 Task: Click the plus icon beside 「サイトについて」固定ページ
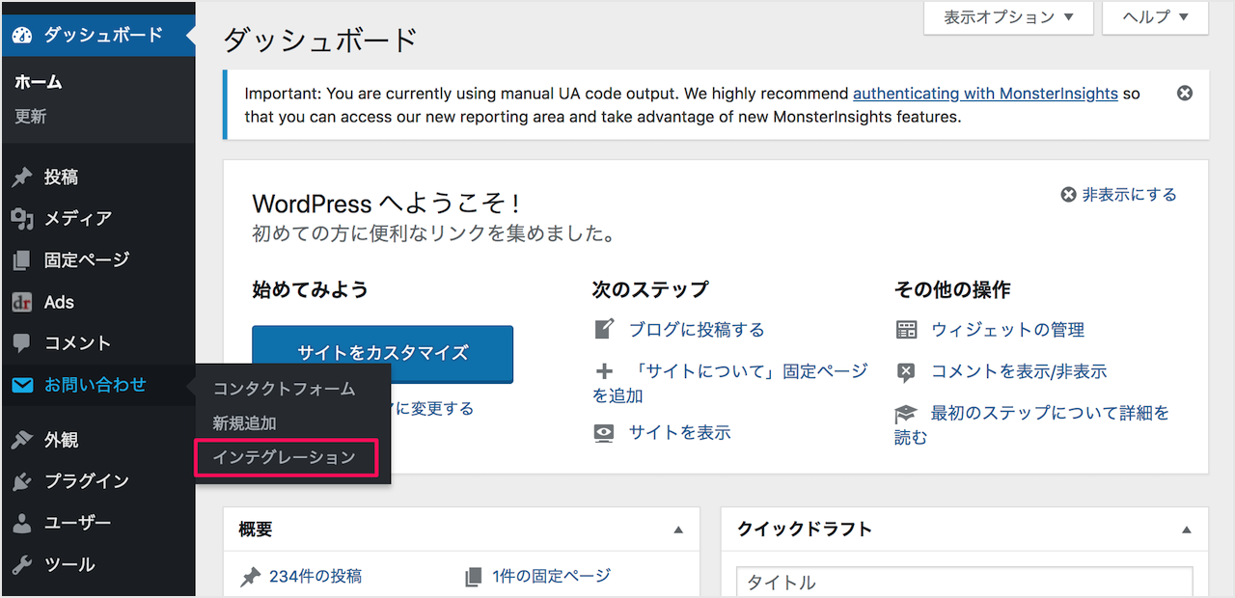[604, 371]
